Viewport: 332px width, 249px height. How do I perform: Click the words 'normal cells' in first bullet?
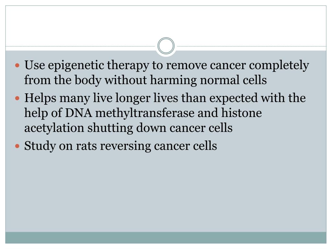pos(233,80)
